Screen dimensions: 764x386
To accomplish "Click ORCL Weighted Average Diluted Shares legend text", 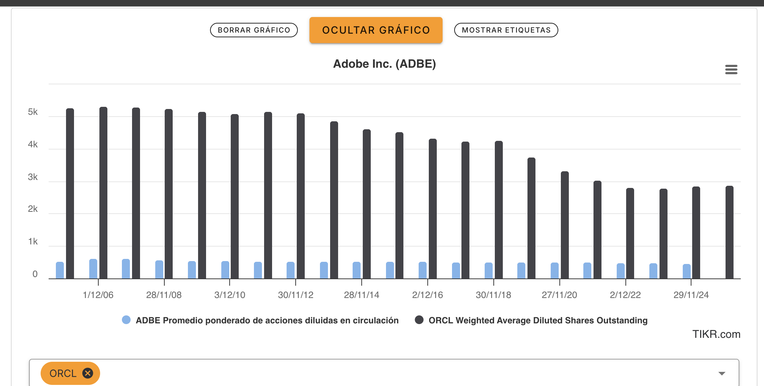I will [538, 320].
